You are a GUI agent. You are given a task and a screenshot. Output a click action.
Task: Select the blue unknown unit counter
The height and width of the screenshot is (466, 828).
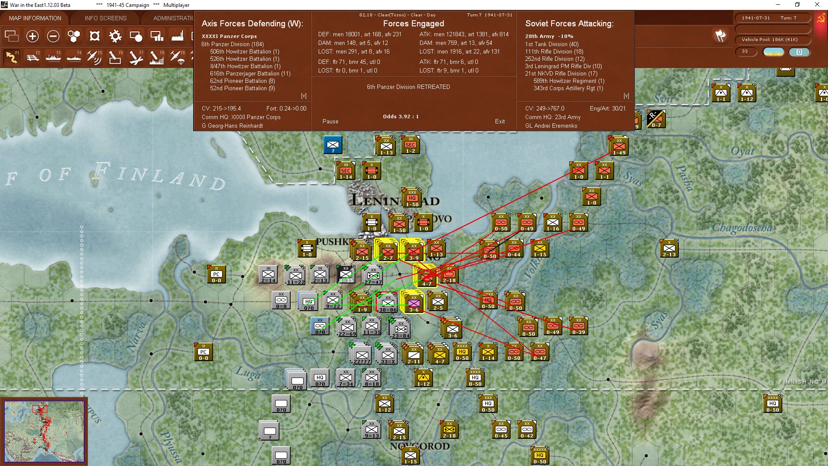click(x=332, y=145)
